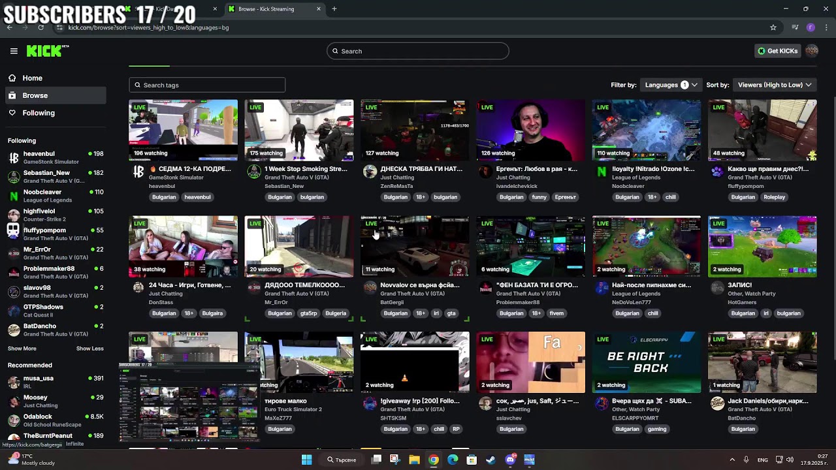The width and height of the screenshot is (836, 470).
Task: Open Sebastian_New channel from sidebar
Action: tap(56, 177)
